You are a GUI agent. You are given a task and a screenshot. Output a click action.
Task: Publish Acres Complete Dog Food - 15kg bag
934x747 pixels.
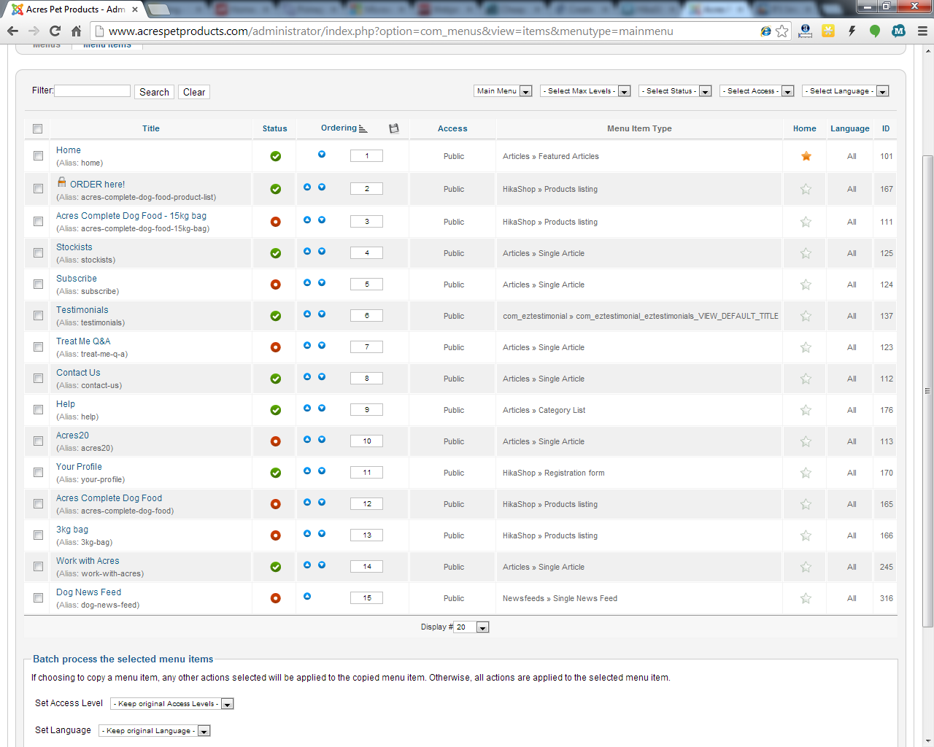tap(276, 222)
